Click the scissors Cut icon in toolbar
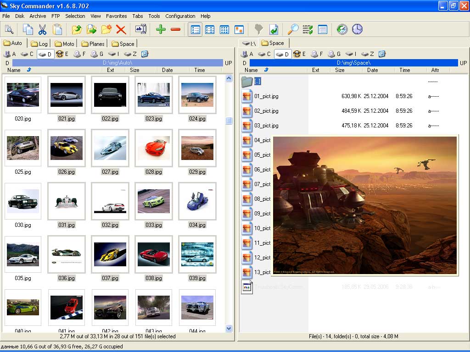 tap(42, 30)
